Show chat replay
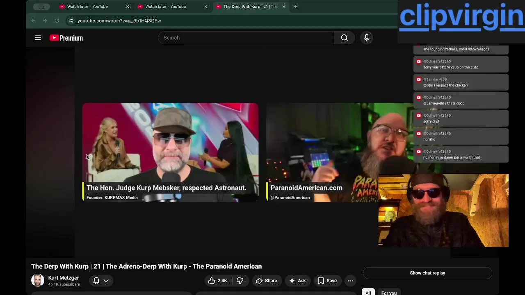Viewport: 525px width, 295px height. click(x=427, y=273)
